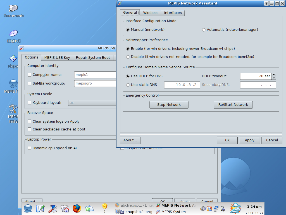Enable the Keyboard layout checkbox

(x=29, y=103)
